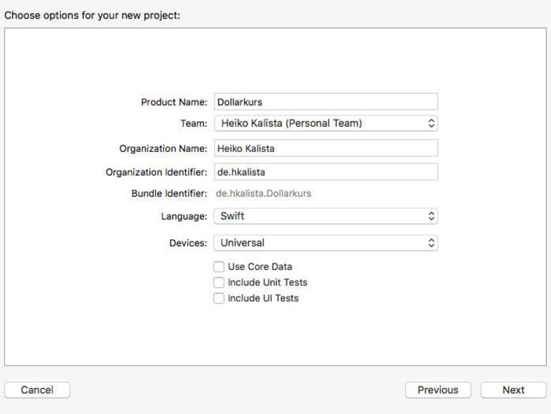Screen dimensions: 551x414
Task: Click the up-down arrows on Team popup
Action: pos(431,123)
